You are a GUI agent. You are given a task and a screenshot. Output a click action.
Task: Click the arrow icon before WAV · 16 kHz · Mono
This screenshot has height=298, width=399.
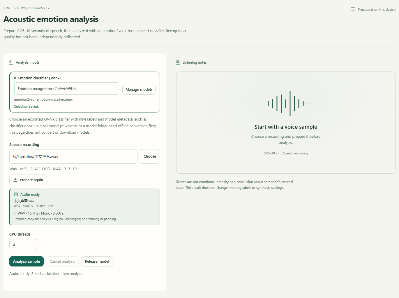tap(15, 213)
